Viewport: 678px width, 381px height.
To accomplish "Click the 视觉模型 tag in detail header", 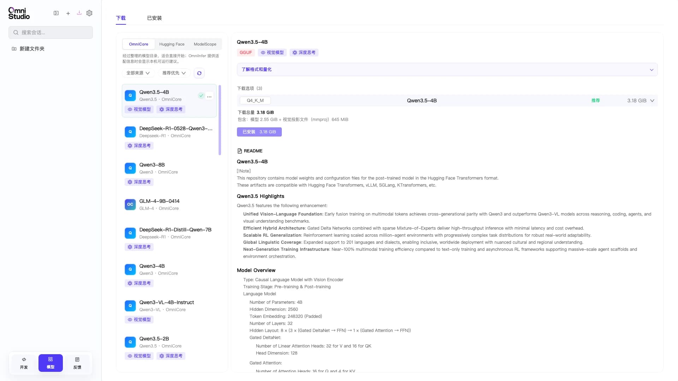I will pyautogui.click(x=272, y=53).
